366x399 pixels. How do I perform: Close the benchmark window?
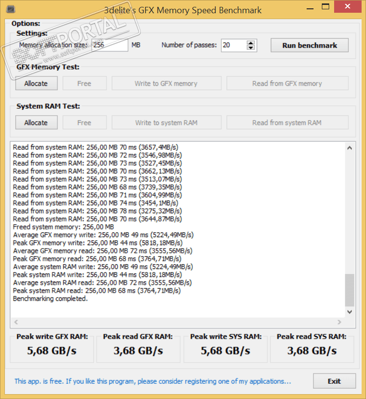(x=347, y=6)
